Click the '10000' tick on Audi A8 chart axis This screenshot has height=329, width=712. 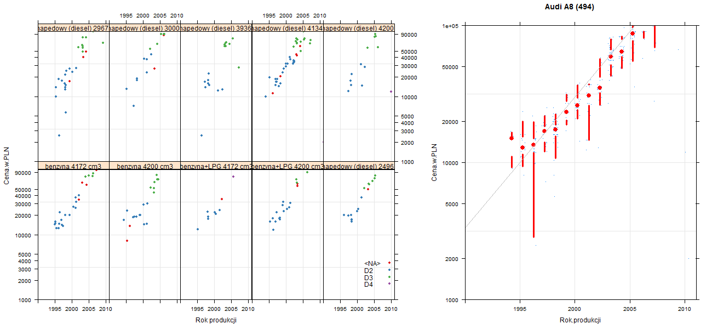[x=450, y=163]
